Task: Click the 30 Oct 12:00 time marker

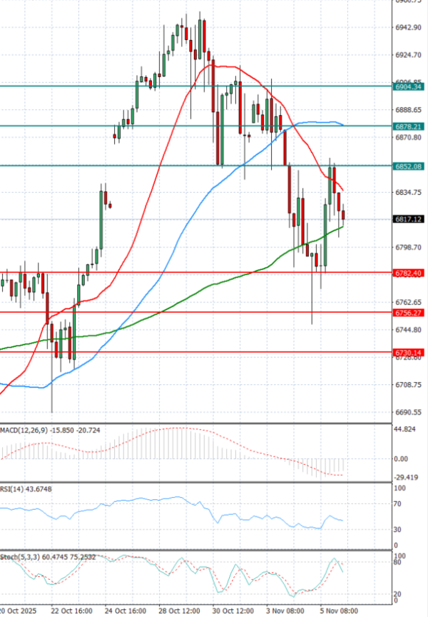Action: [233, 611]
